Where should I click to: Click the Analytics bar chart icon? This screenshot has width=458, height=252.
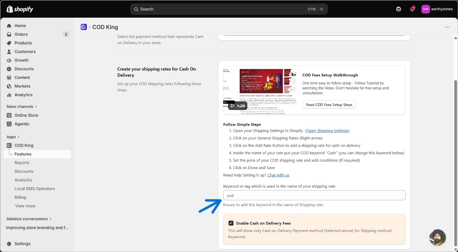9,95
